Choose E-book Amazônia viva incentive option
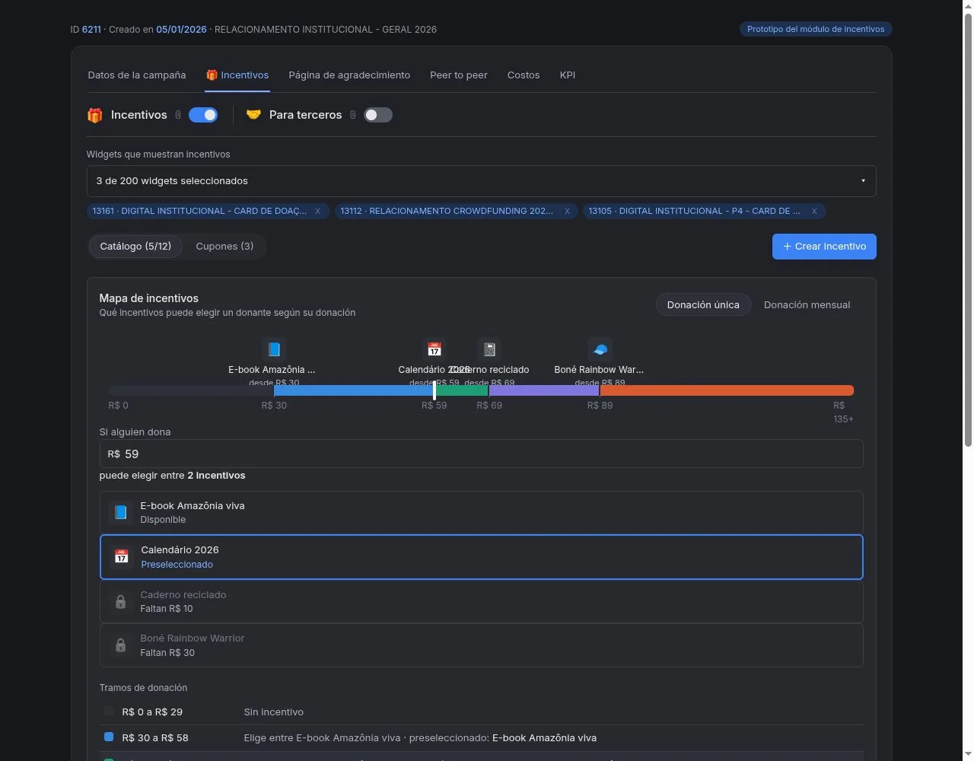This screenshot has width=974, height=761. point(481,512)
